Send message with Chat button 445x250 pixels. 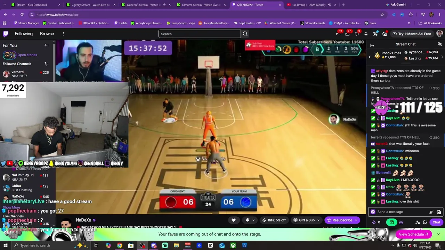click(436, 222)
